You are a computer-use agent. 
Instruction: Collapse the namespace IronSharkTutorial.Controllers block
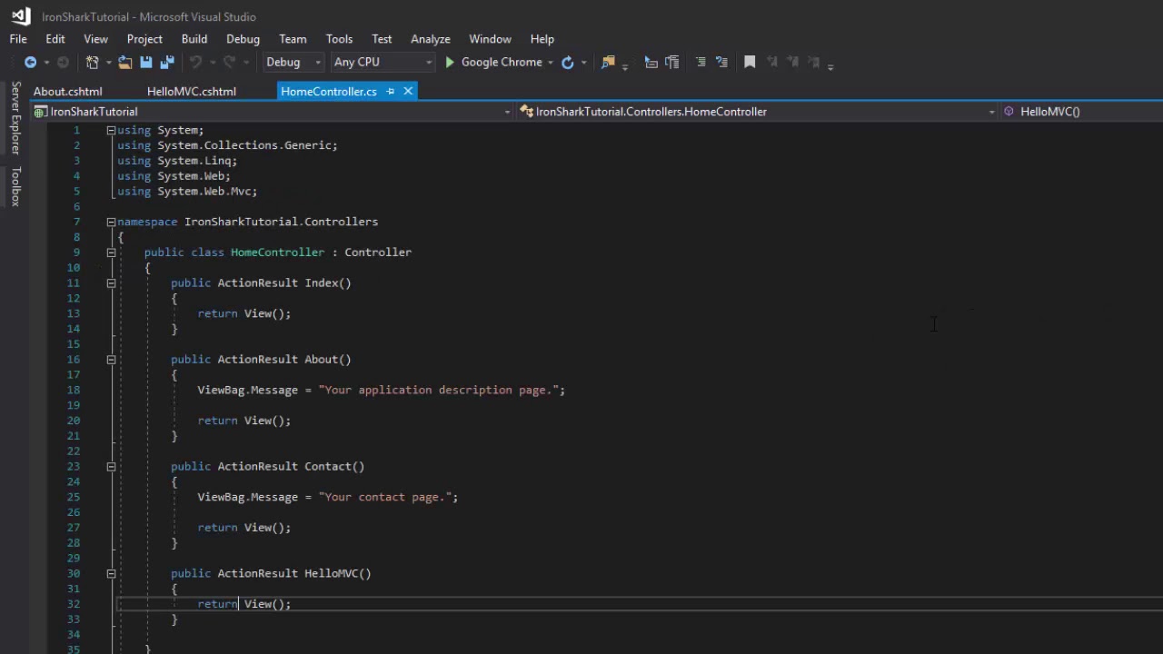(x=111, y=223)
